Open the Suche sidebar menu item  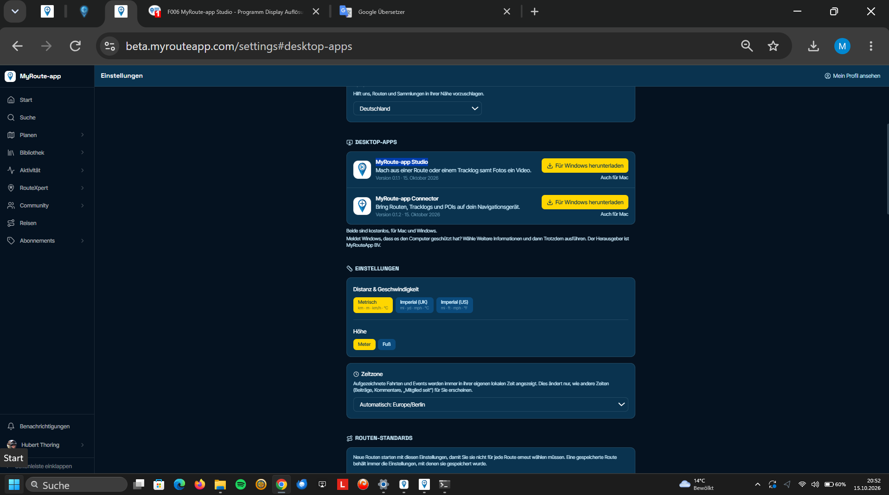[47, 117]
